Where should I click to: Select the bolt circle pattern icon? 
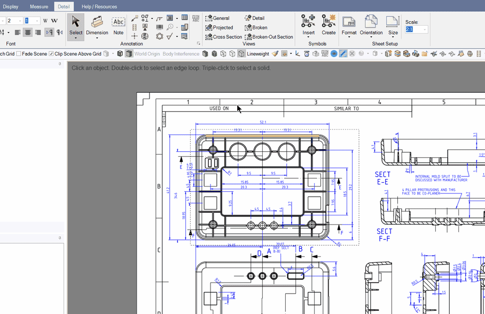pyautogui.click(x=160, y=36)
